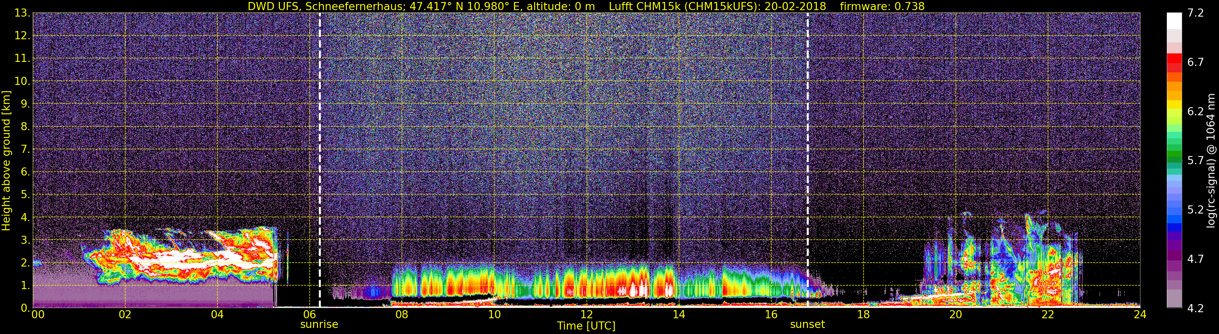
Task: Click the 'sunrise' label below the time axis
Action: coord(320,325)
